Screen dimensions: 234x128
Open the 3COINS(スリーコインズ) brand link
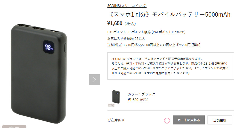(x=127, y=6)
